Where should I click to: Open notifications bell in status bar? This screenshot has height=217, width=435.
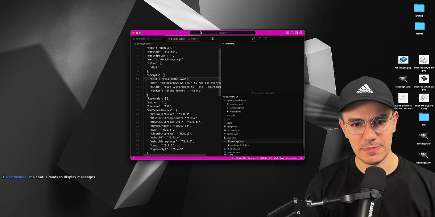(x=301, y=158)
